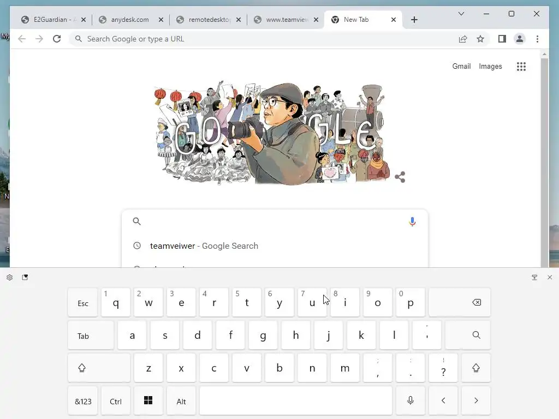Tap the Alt key
The image size is (559, 419).
[x=181, y=400]
